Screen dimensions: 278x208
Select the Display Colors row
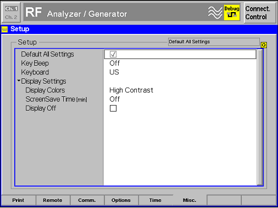[x=136, y=90]
